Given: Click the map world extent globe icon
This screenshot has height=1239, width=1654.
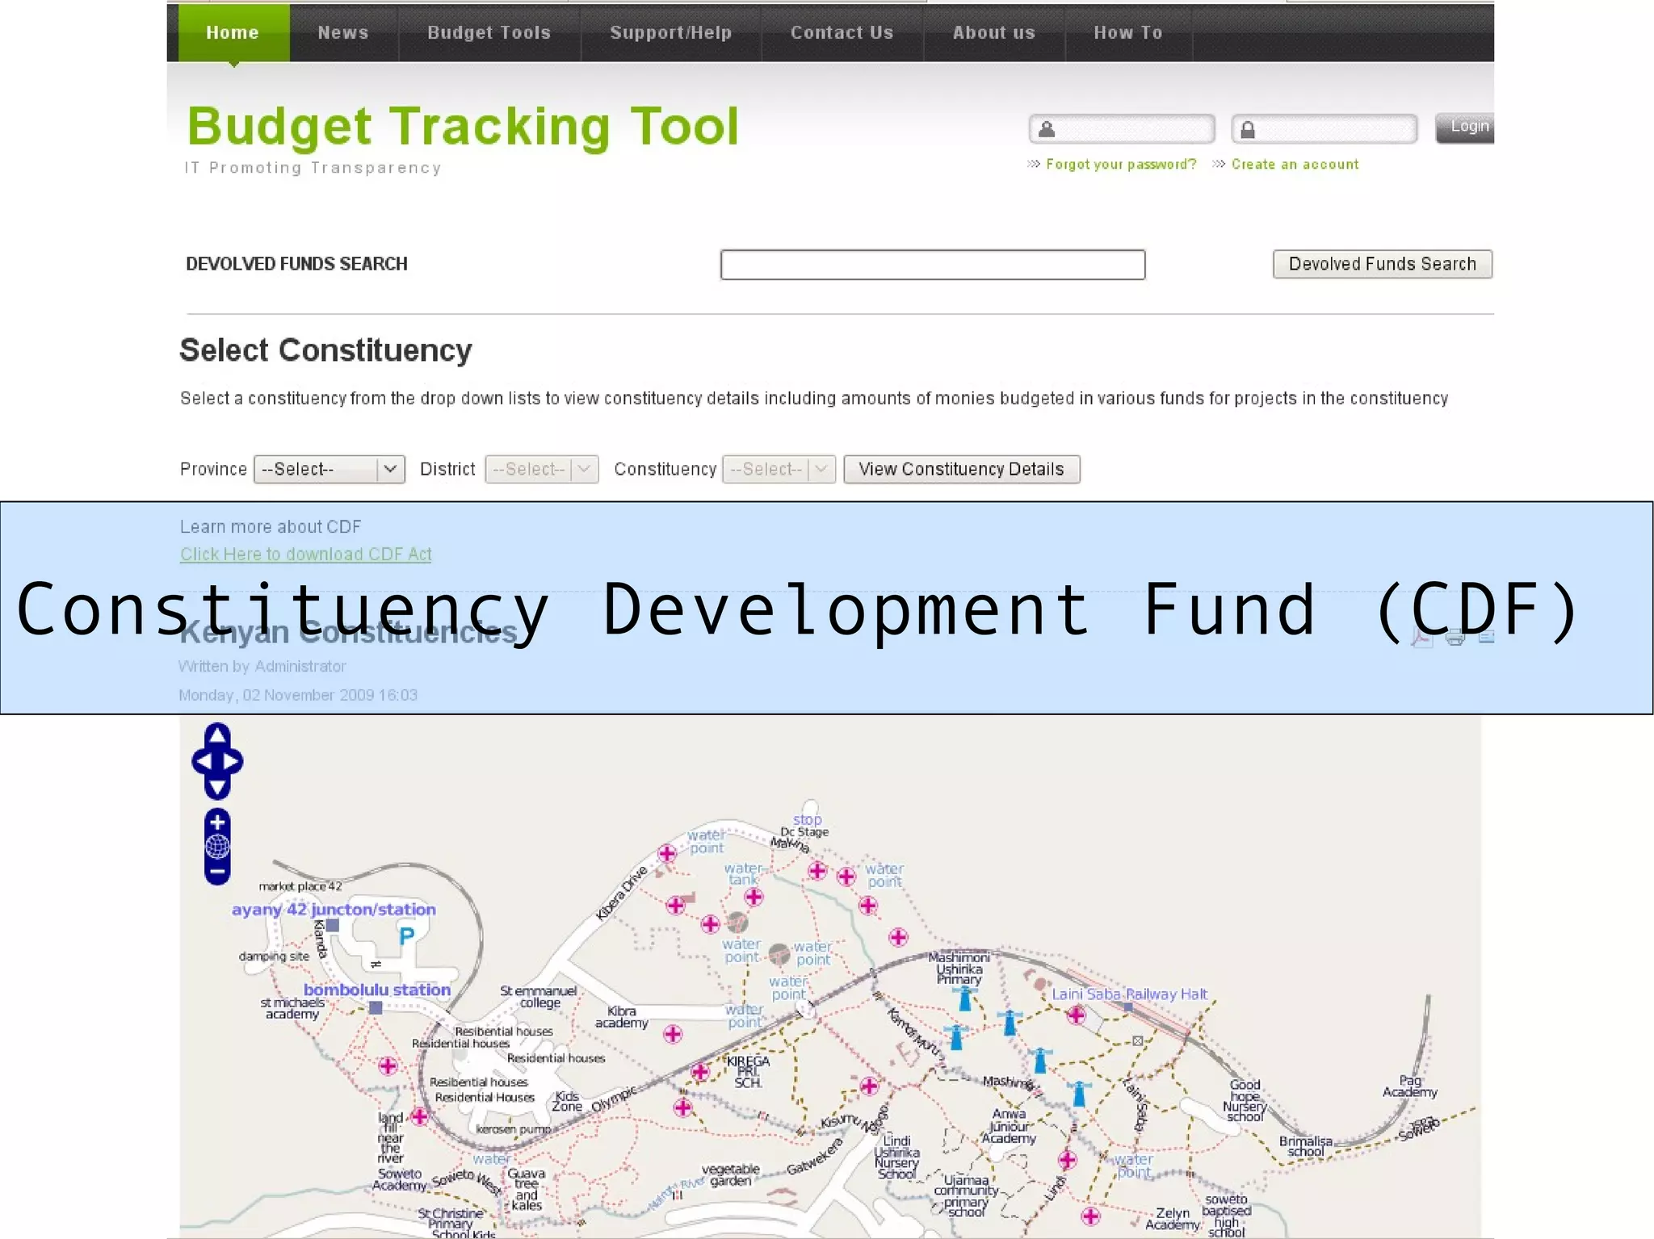Looking at the screenshot, I should click(x=217, y=847).
